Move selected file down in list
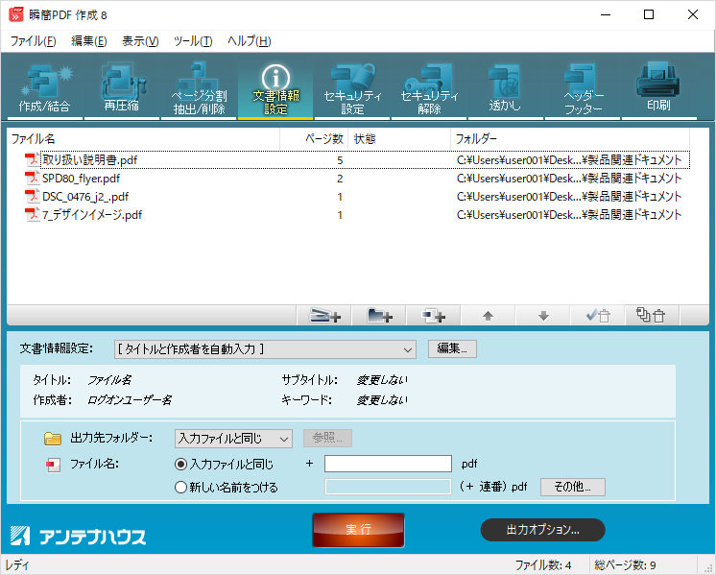 pyautogui.click(x=543, y=316)
